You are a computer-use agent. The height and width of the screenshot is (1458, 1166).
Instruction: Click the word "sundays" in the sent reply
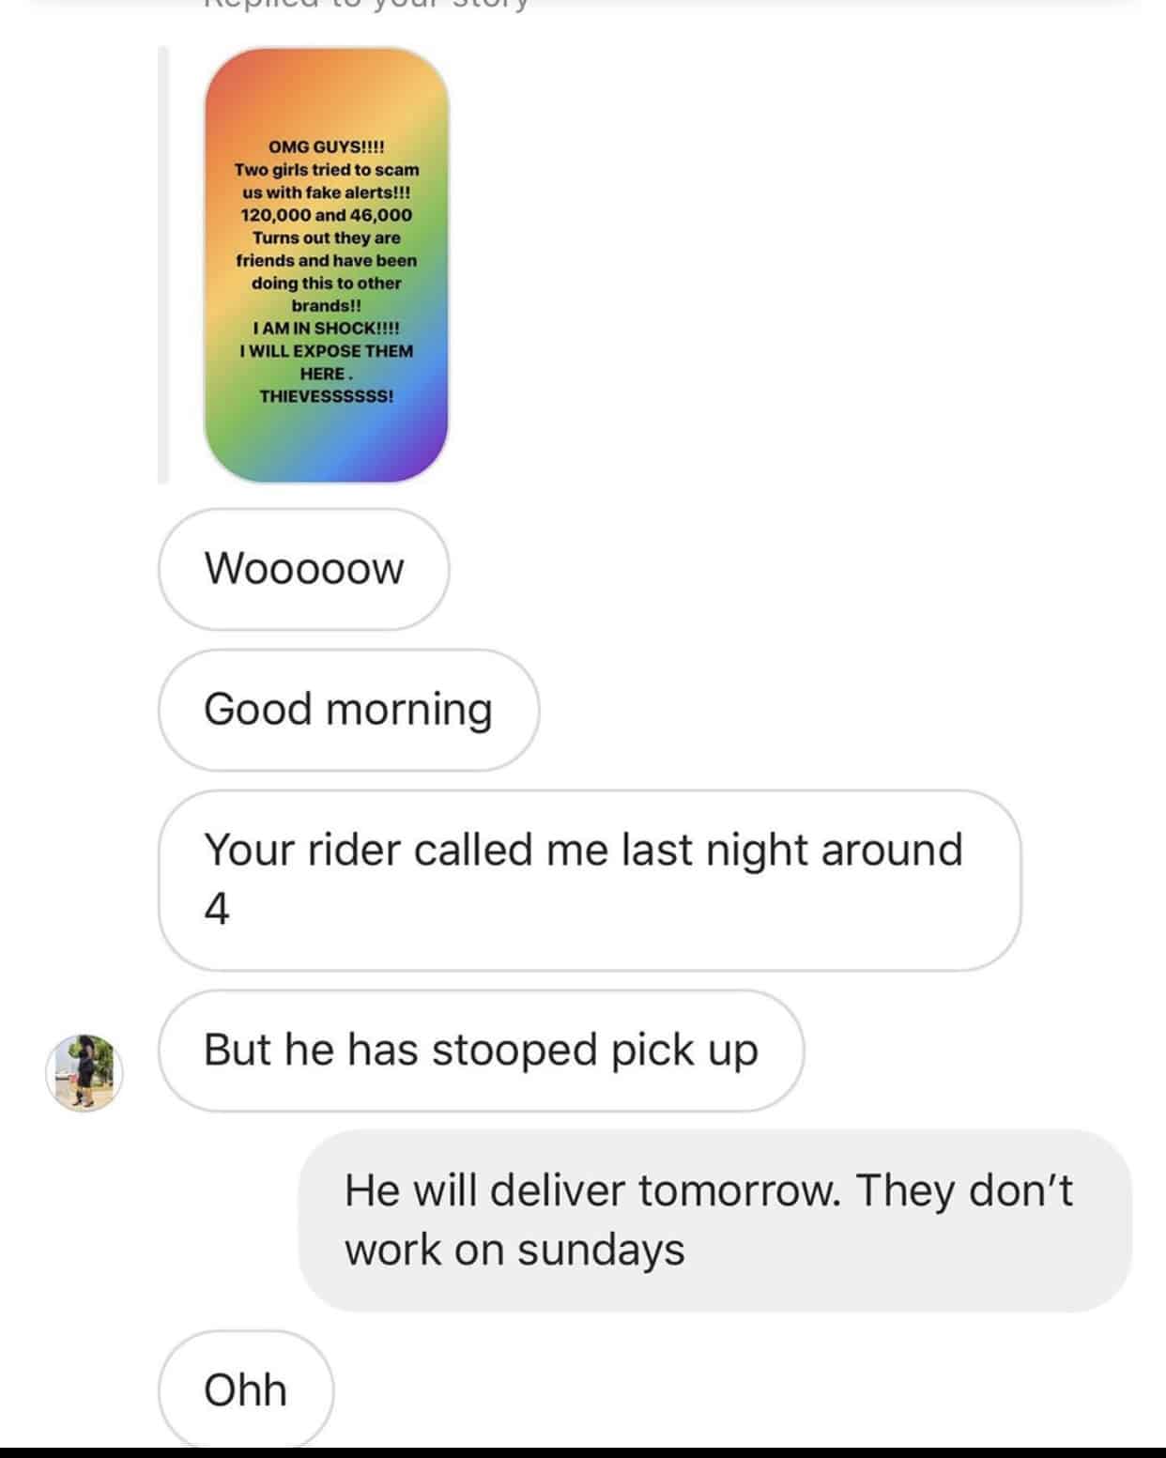click(601, 1251)
